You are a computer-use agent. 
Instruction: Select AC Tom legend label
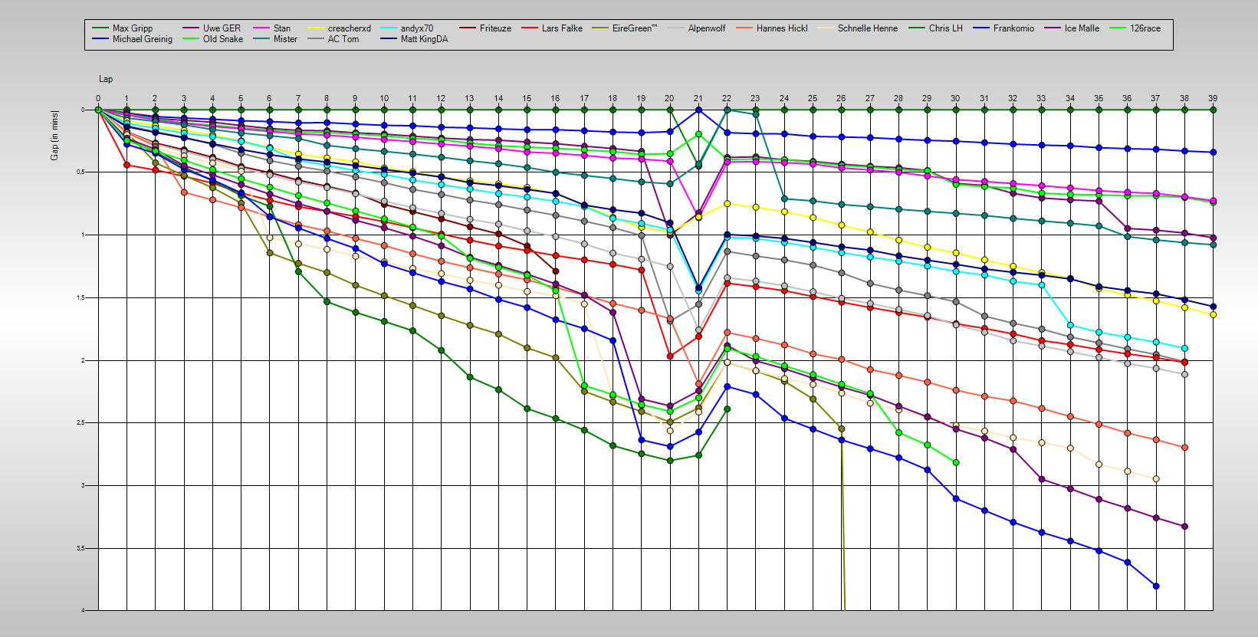(343, 39)
